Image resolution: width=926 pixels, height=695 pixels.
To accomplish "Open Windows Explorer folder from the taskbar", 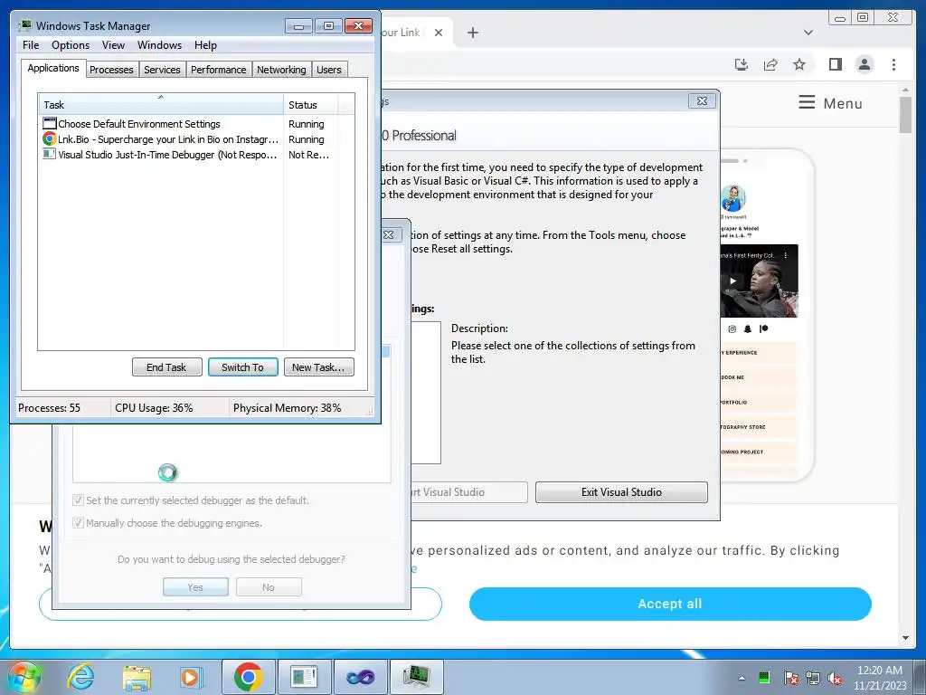I will pos(137,677).
